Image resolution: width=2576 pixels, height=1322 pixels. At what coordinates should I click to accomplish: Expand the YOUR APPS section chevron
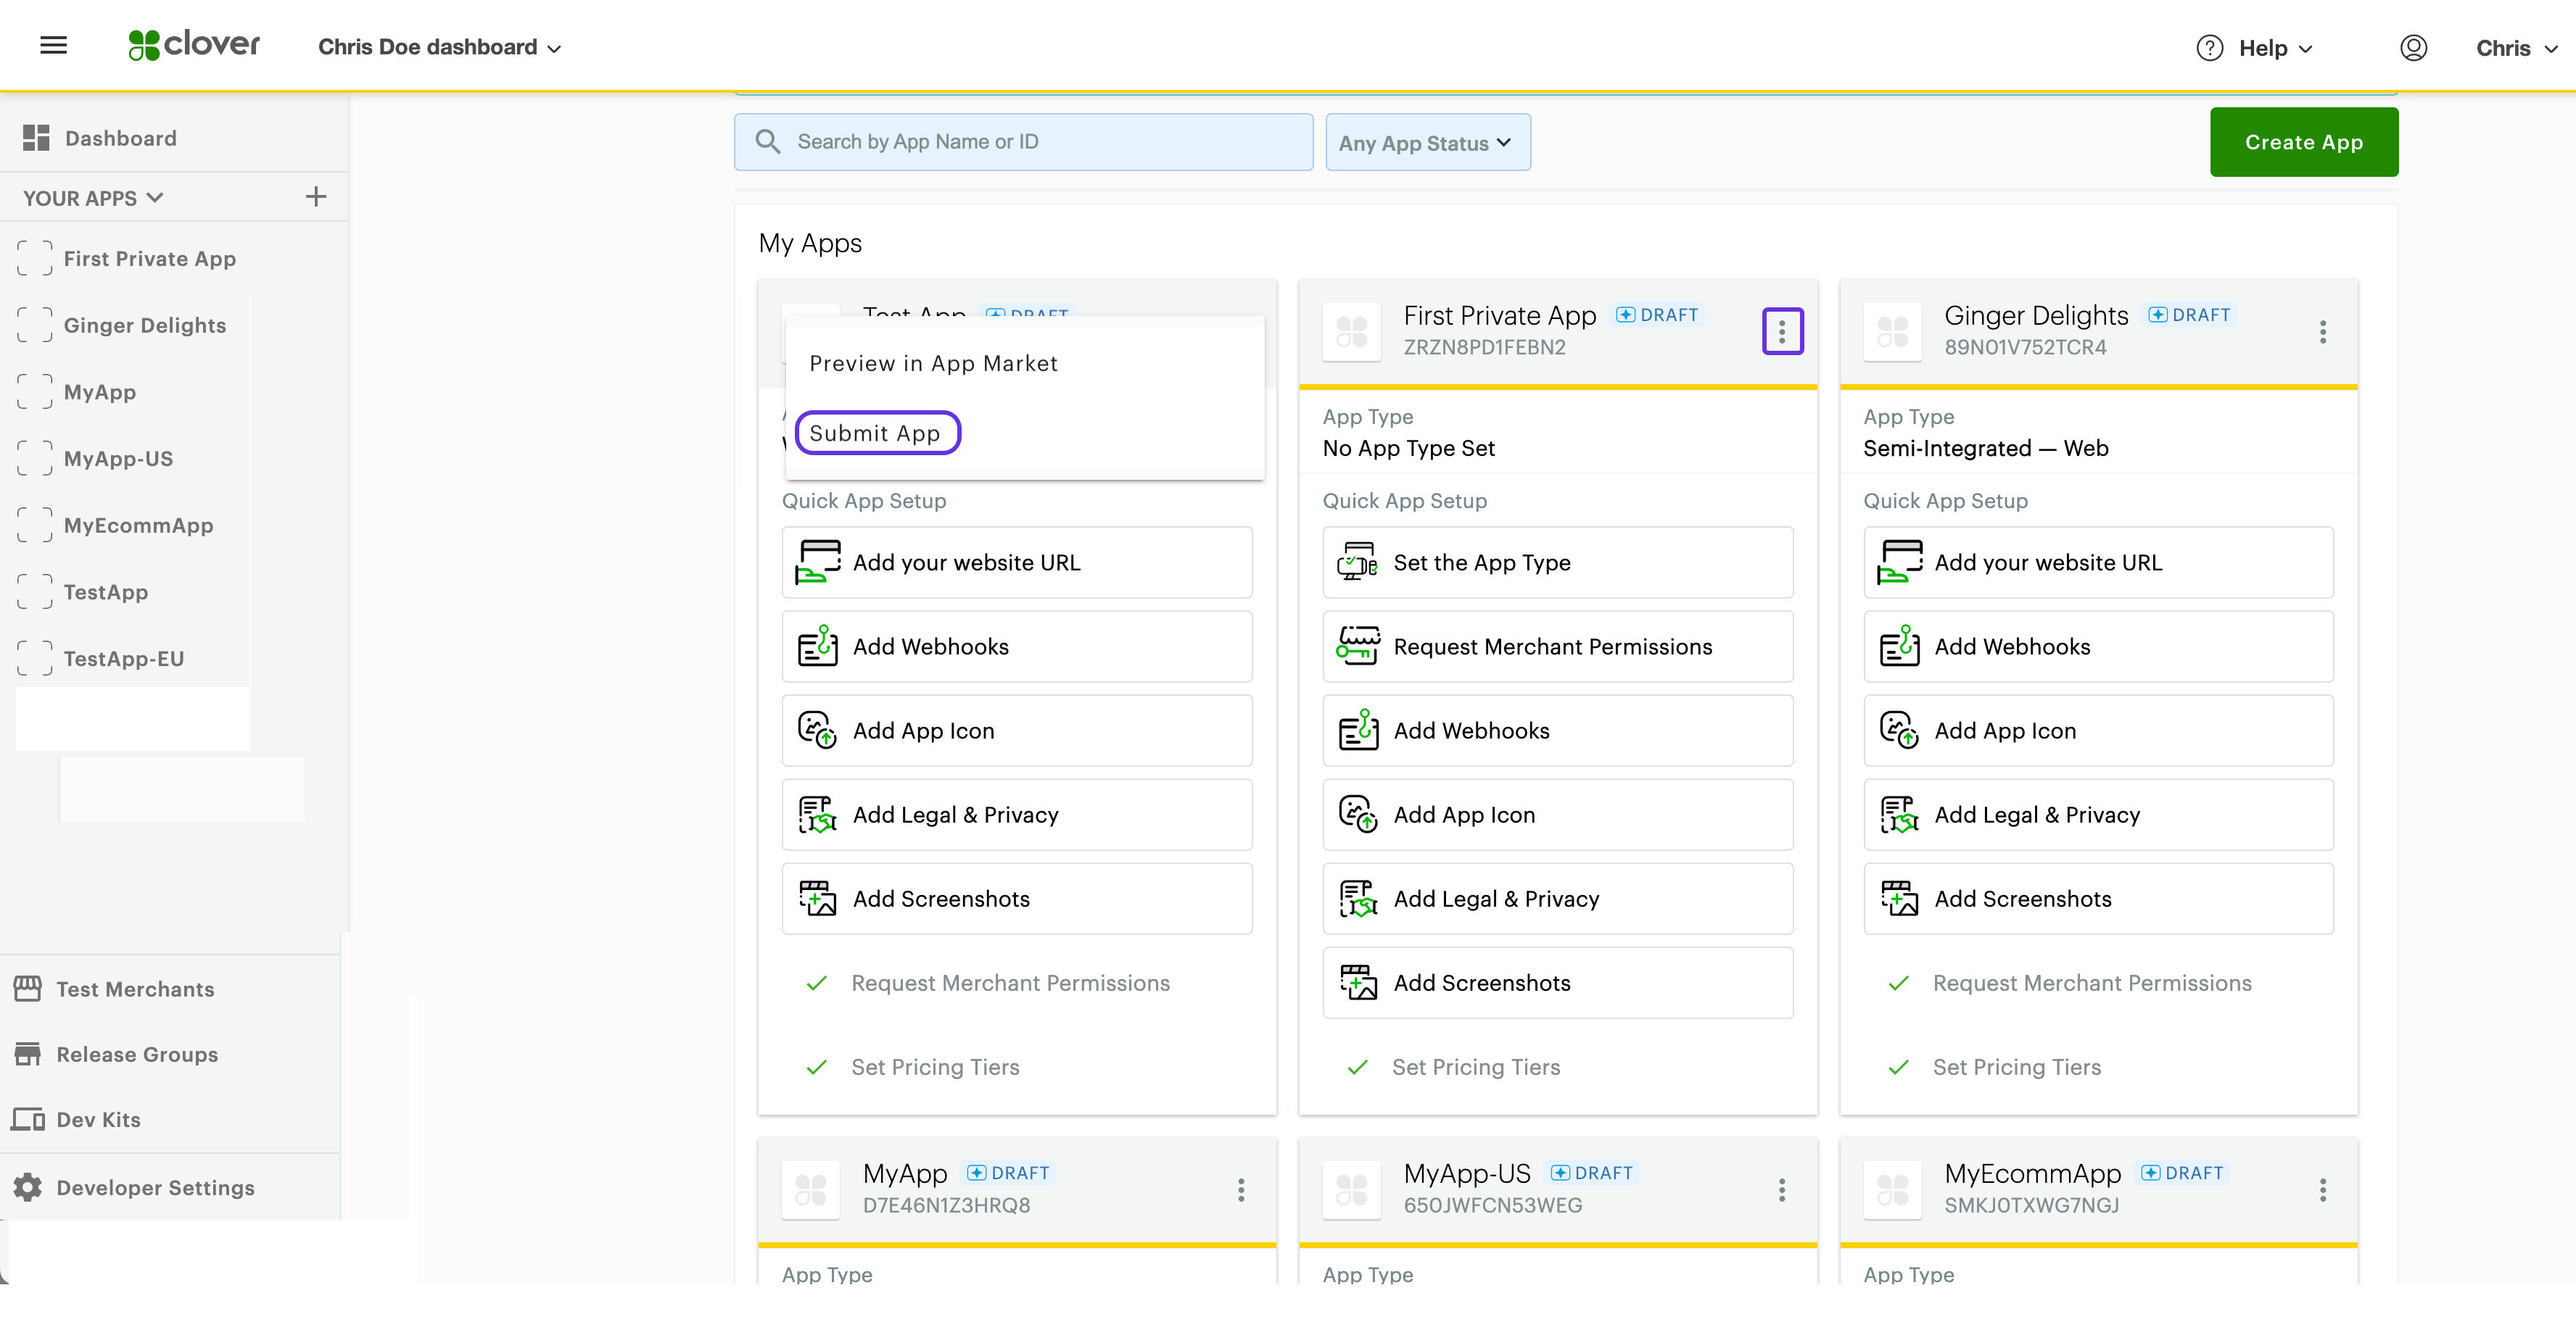click(x=155, y=197)
